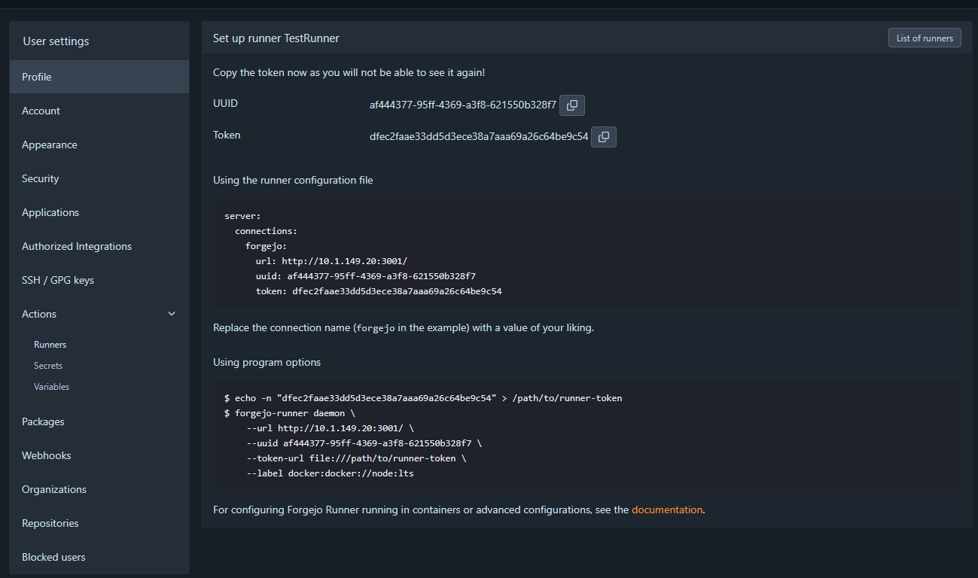978x578 pixels.
Task: Click the 'connections:' line in the config block
Action: pos(266,231)
